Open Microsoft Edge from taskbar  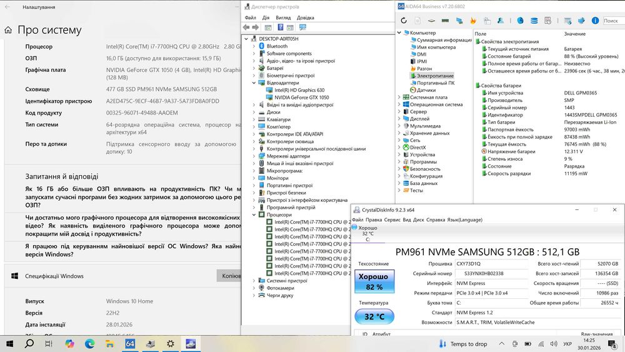coord(89,344)
